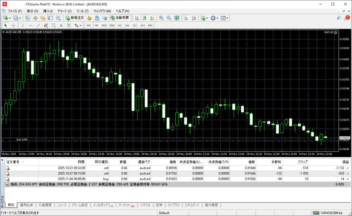Viewport: 352px width, 216px height.
Task: Select the text label (A) tool
Action: click(61, 25)
